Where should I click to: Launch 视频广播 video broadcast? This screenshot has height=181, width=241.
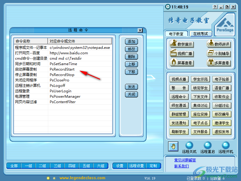coord(182,53)
